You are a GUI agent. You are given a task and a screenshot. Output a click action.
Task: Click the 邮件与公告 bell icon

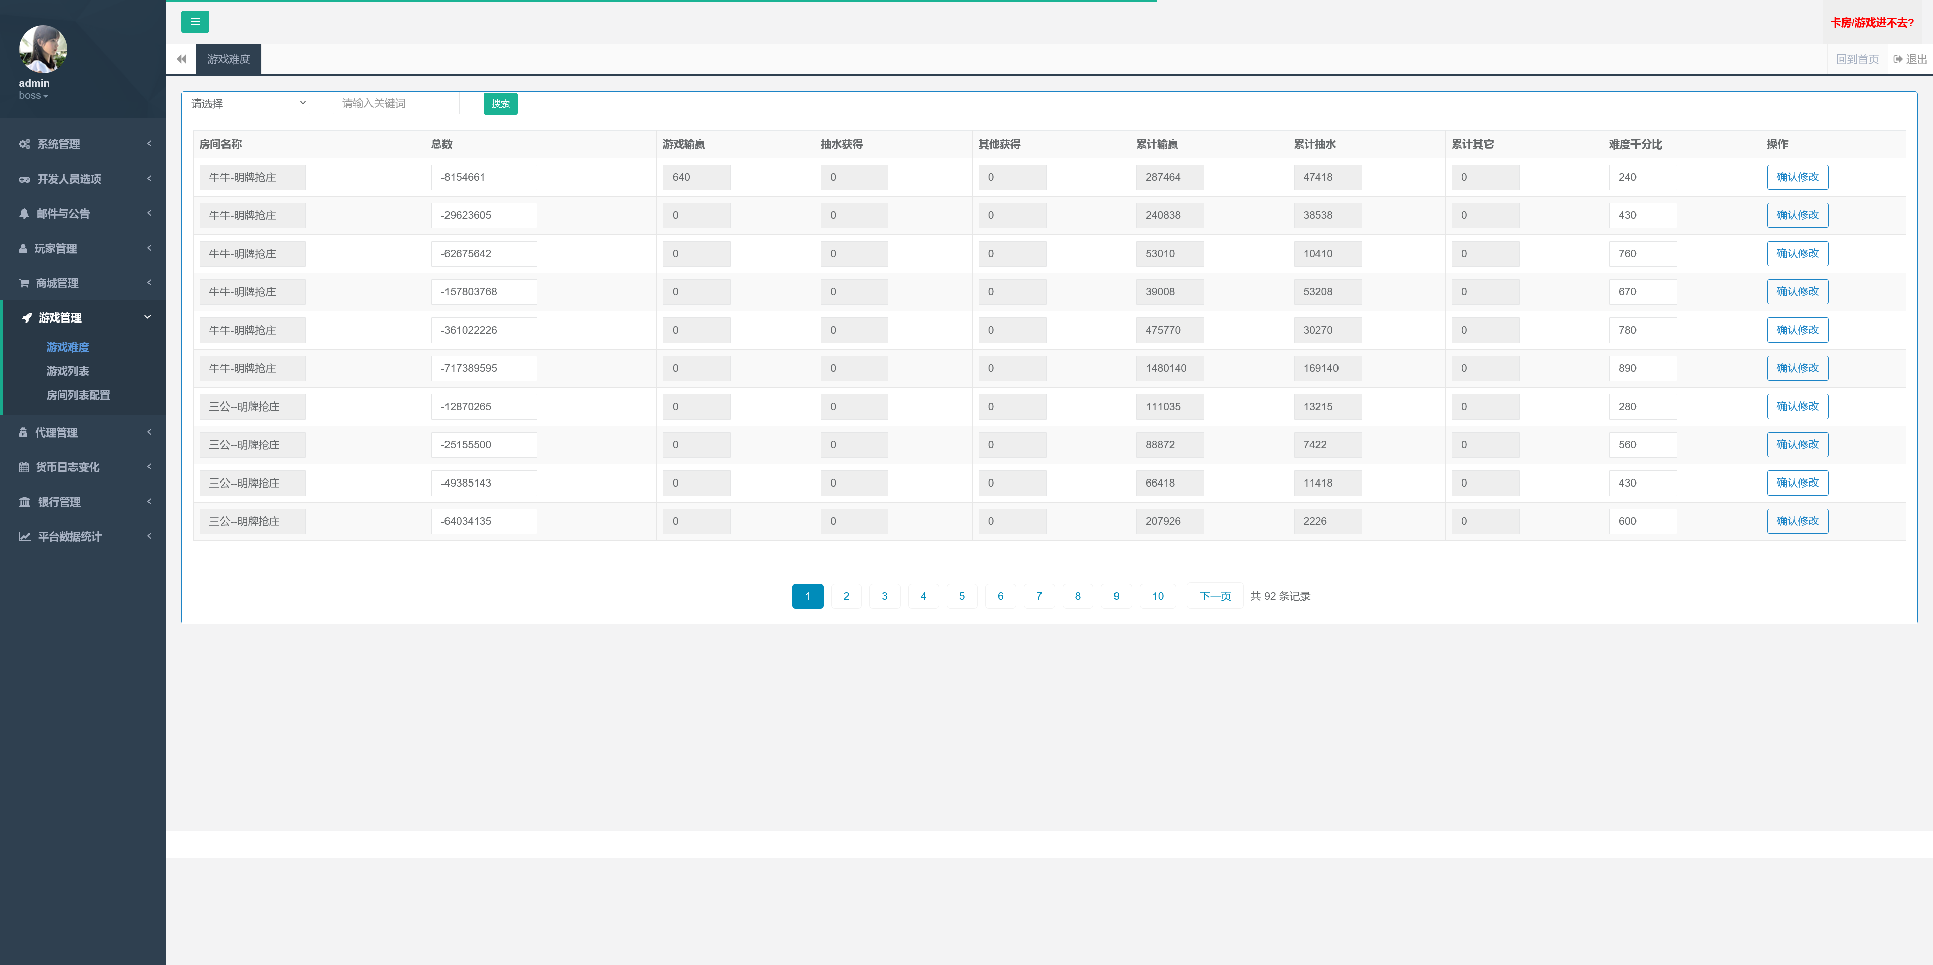click(x=24, y=214)
